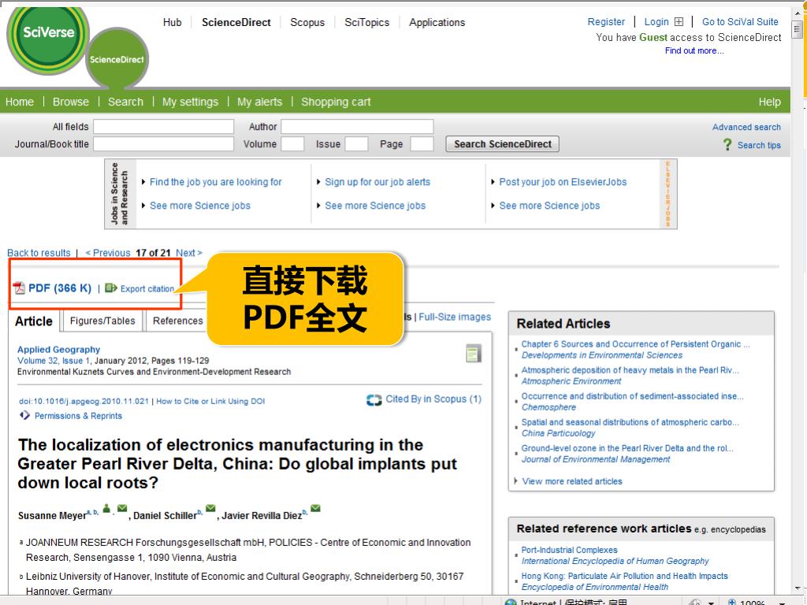Open How to Cite or Link Using DOI
Screen dimensions: 807x605
click(210, 401)
